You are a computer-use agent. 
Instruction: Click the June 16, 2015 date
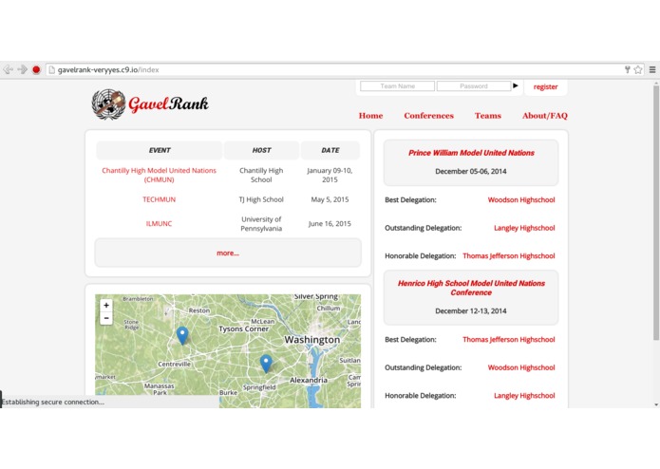coord(330,224)
